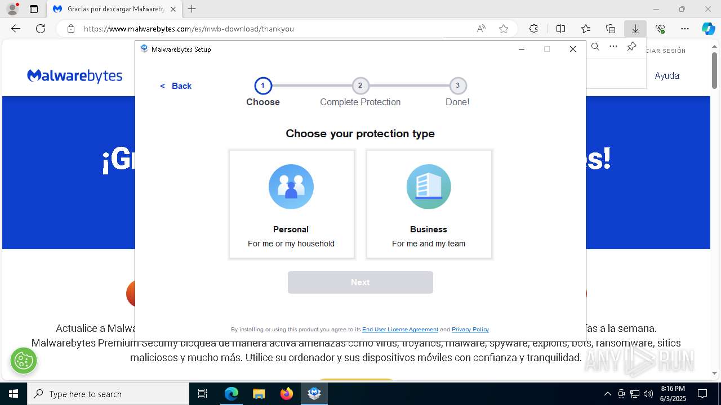Open Edge tab actions icon

pos(34,9)
